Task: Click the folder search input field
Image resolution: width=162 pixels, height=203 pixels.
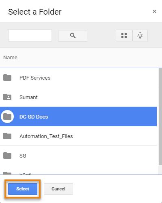Action: 30,36
